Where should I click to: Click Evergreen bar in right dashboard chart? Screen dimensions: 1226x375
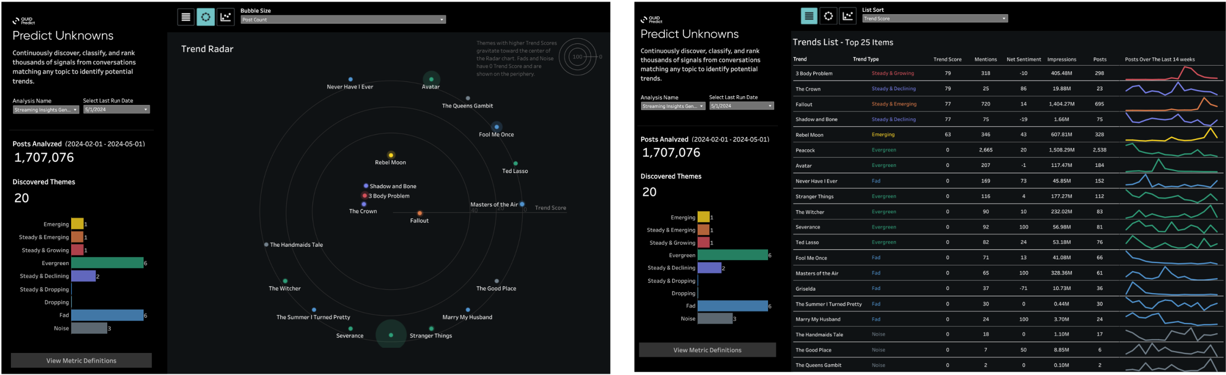pos(733,255)
